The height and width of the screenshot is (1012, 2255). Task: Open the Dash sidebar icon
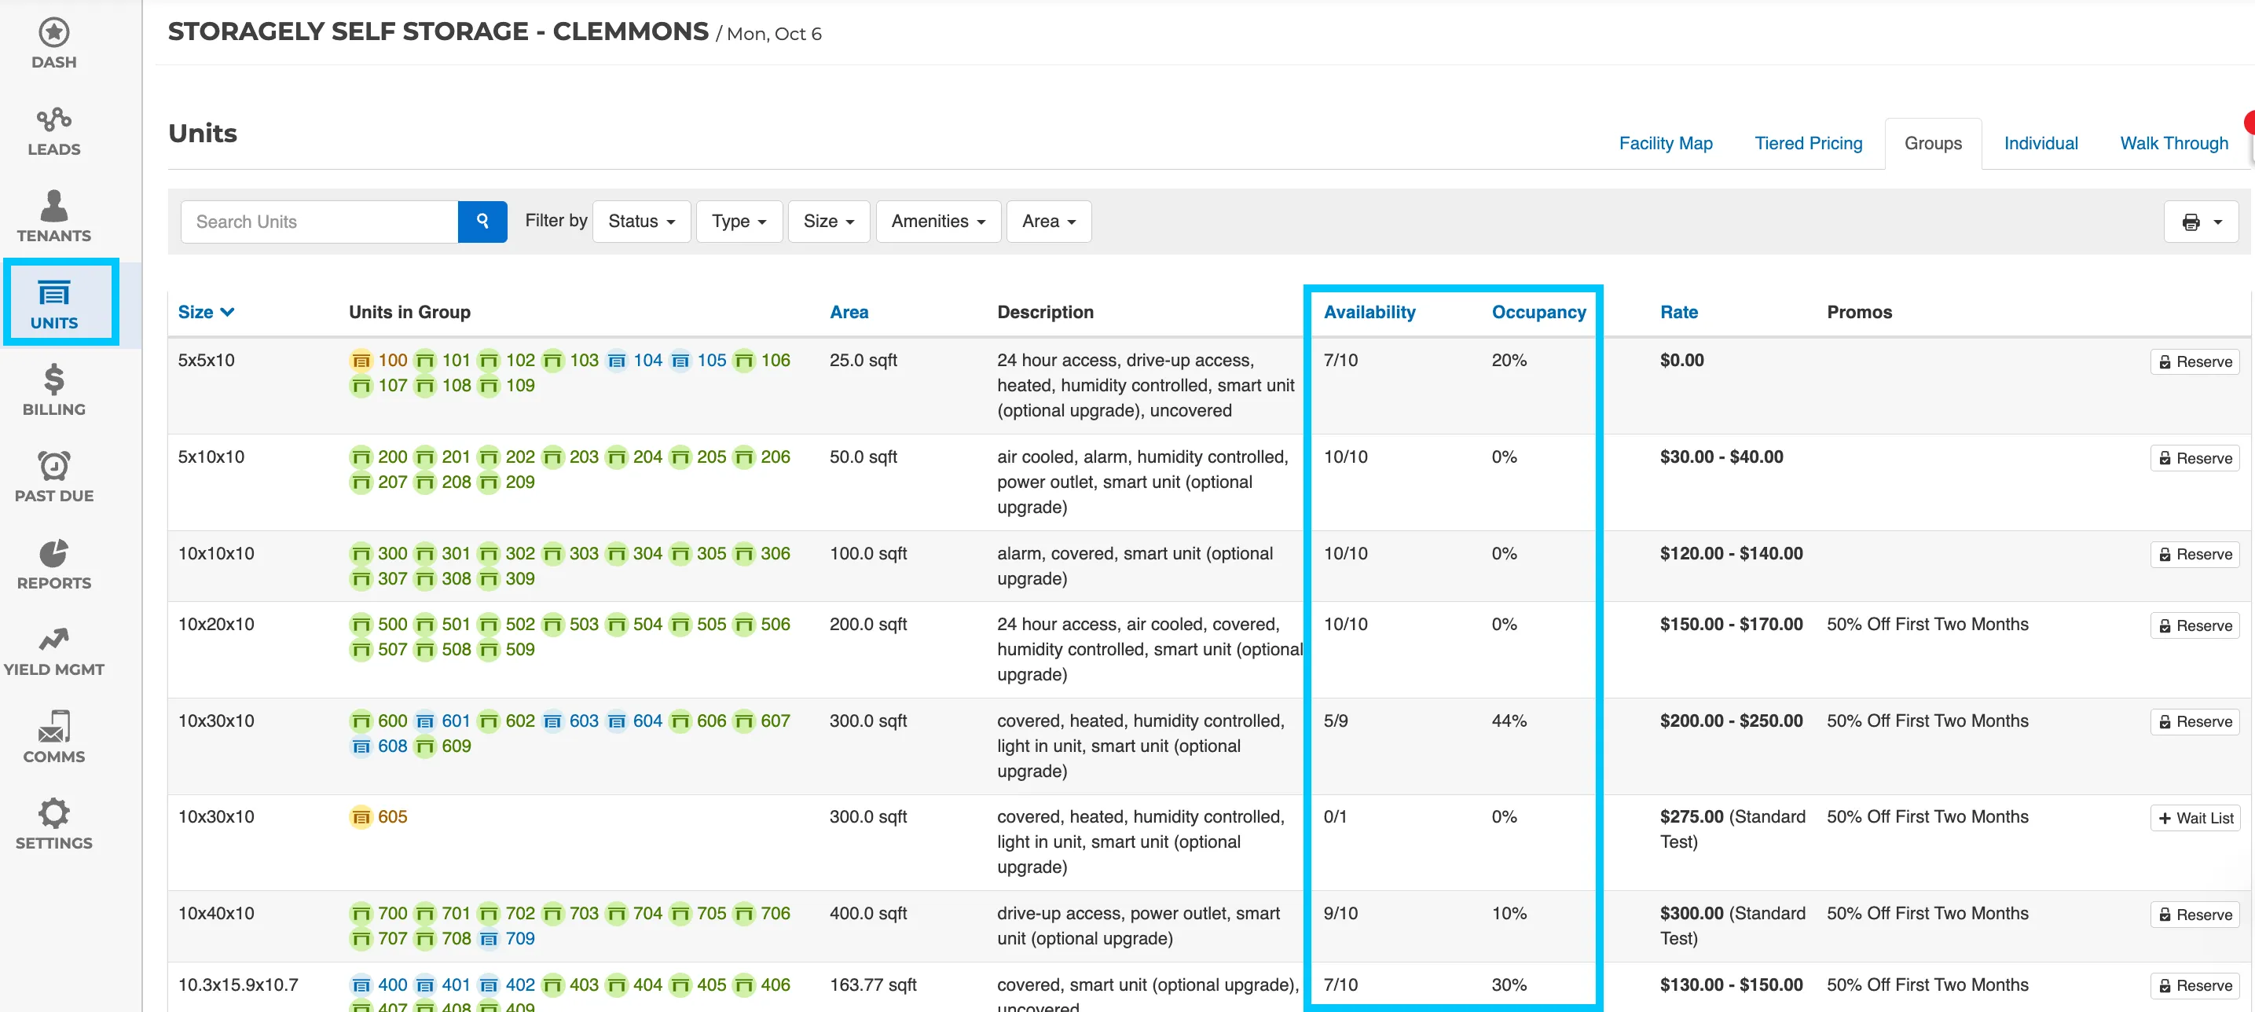click(53, 33)
